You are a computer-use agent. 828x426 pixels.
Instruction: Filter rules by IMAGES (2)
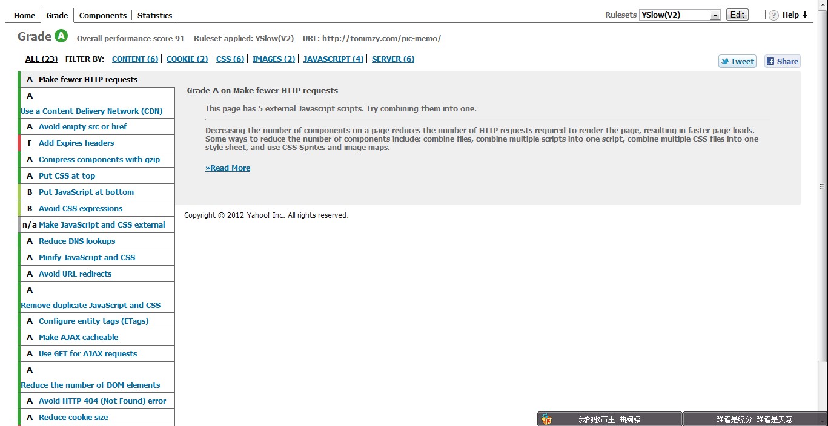274,59
